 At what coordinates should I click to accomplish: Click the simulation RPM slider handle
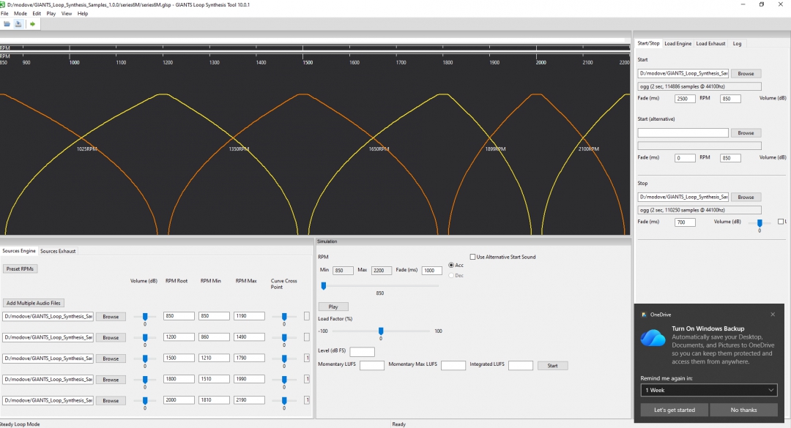coord(324,286)
